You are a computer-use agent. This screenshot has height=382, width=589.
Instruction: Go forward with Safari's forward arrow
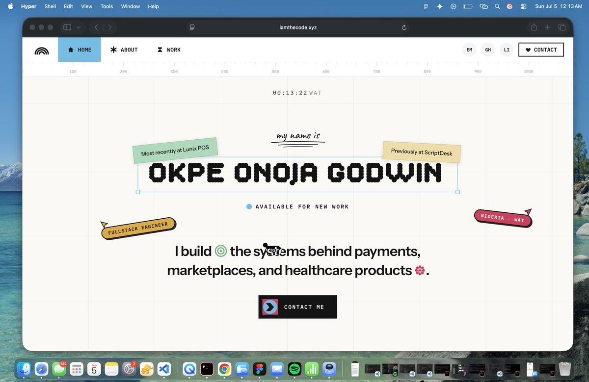click(x=110, y=27)
